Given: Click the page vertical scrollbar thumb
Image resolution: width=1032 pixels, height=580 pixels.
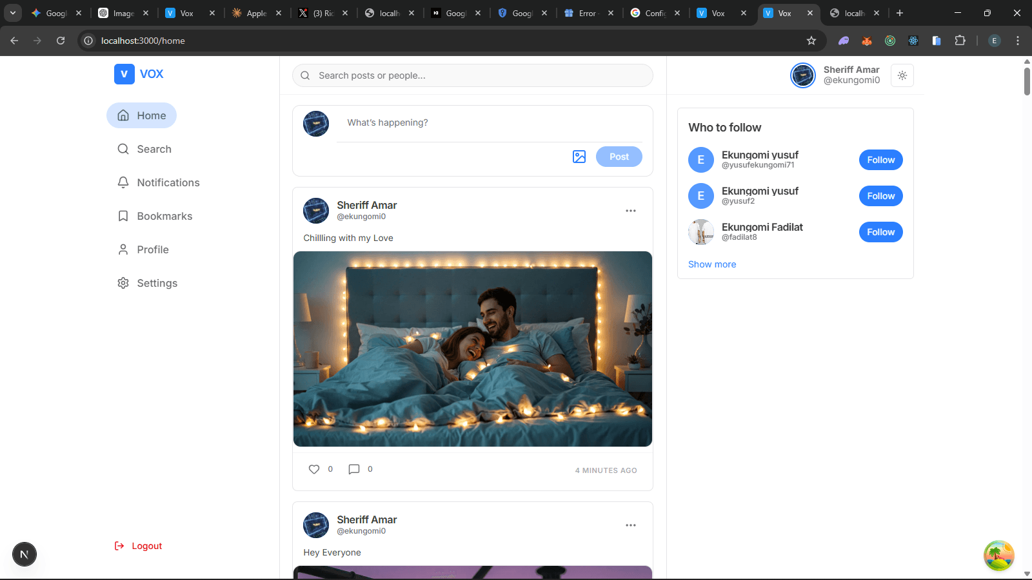Looking at the screenshot, I should (x=1027, y=81).
